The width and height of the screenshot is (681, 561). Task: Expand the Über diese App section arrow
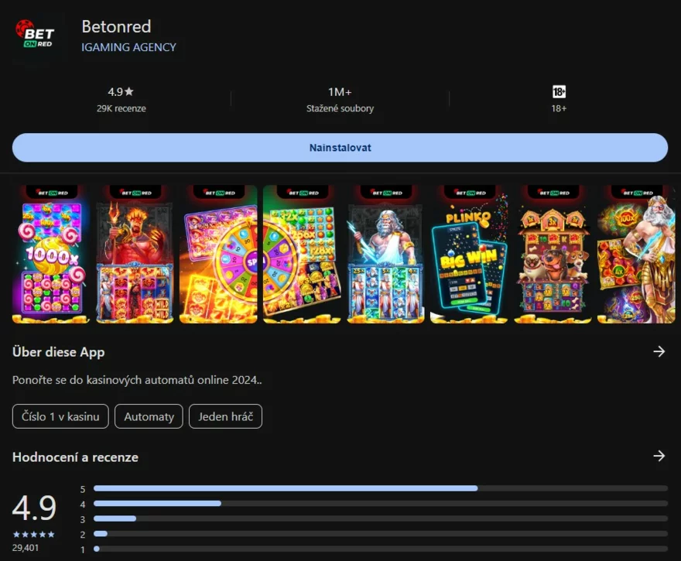pyautogui.click(x=659, y=352)
